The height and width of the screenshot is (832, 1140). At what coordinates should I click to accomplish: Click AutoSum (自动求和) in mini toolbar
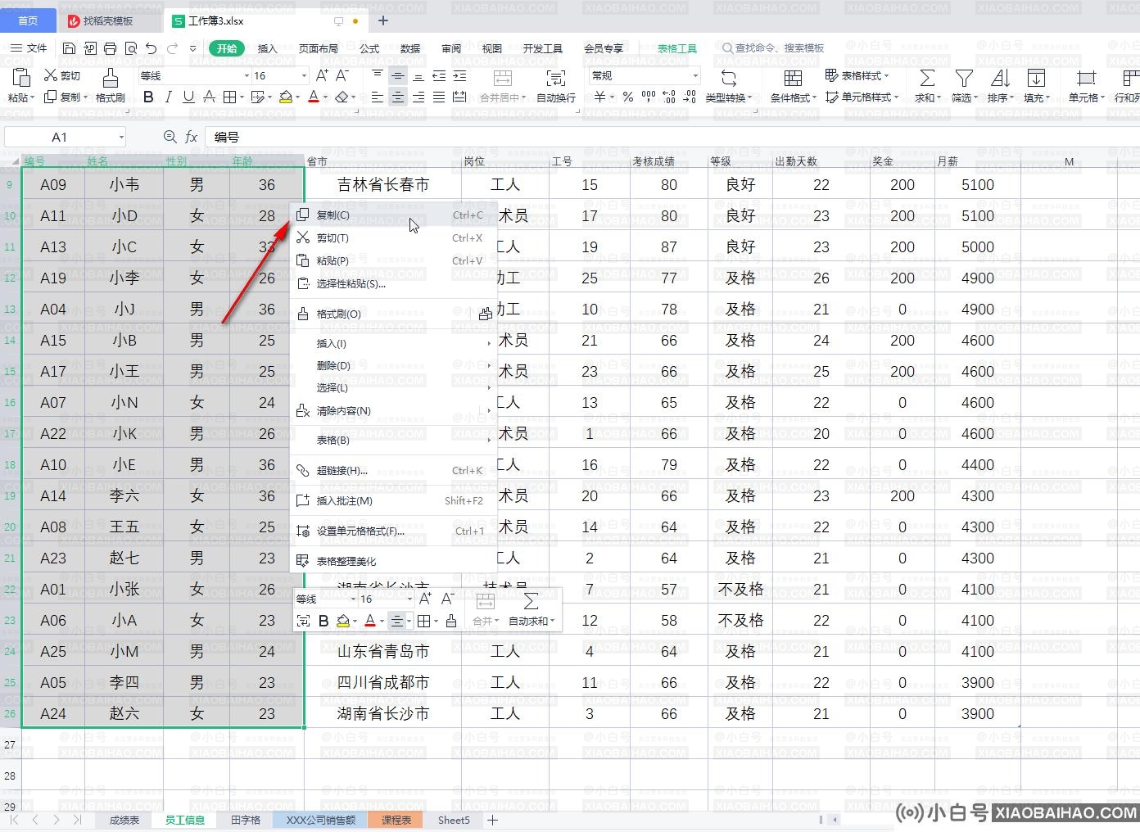531,610
